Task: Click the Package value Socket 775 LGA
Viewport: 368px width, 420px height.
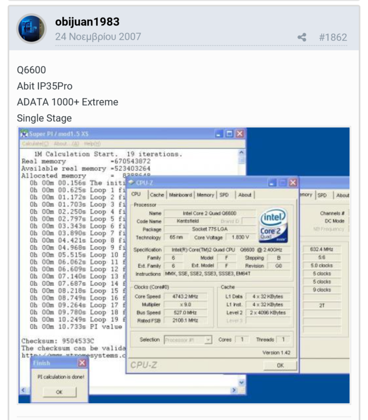Action: (210, 229)
